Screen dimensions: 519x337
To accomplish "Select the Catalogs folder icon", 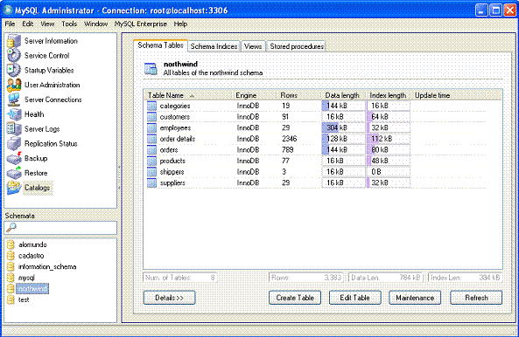I will 14,188.
